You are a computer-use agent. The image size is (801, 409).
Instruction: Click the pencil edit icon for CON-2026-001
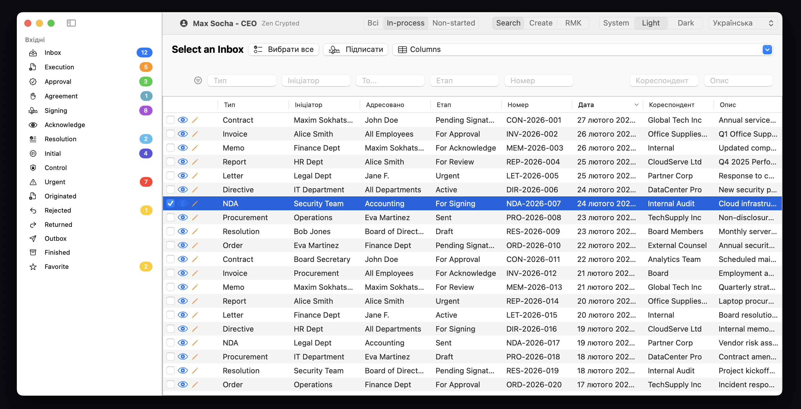pyautogui.click(x=195, y=120)
